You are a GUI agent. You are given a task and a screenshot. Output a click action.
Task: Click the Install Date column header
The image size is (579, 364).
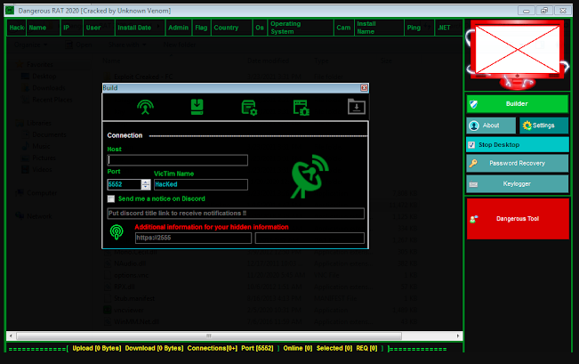134,28
